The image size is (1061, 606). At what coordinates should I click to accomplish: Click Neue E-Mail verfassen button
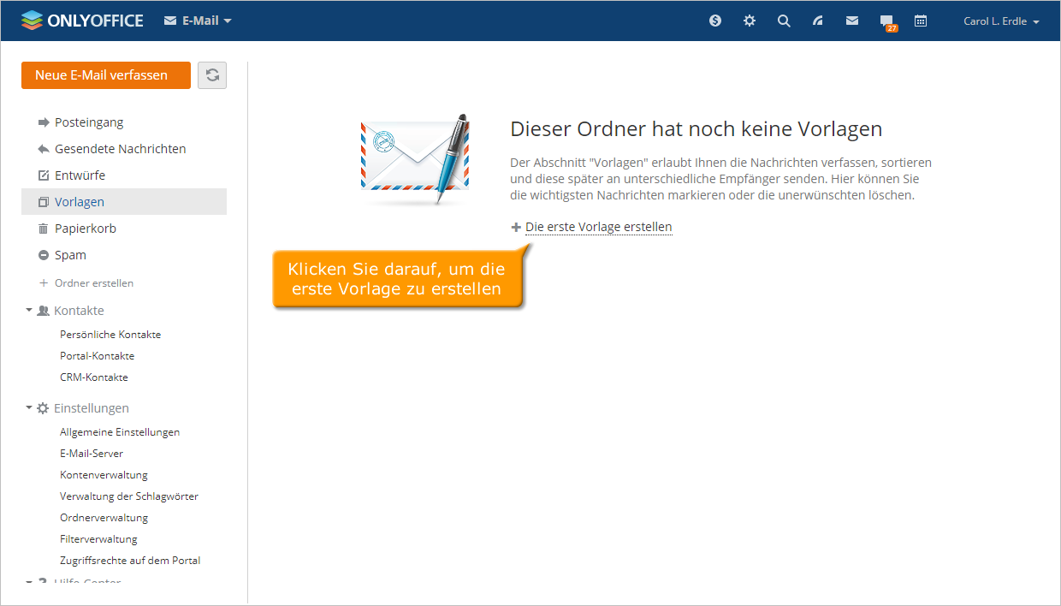106,75
